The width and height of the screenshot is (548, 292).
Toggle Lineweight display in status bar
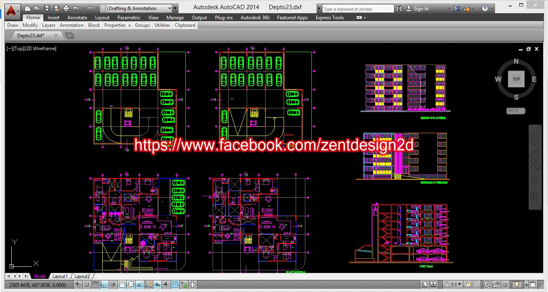166,285
